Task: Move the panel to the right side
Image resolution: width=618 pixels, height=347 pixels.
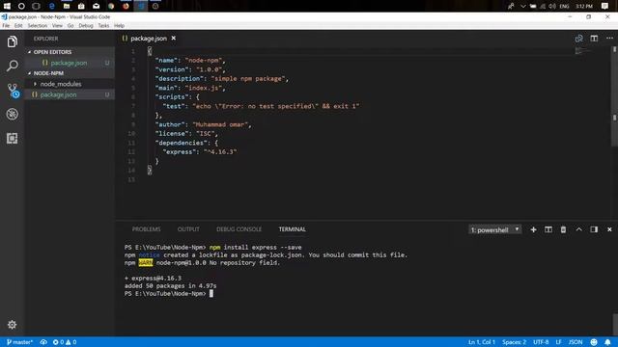Action: click(594, 229)
